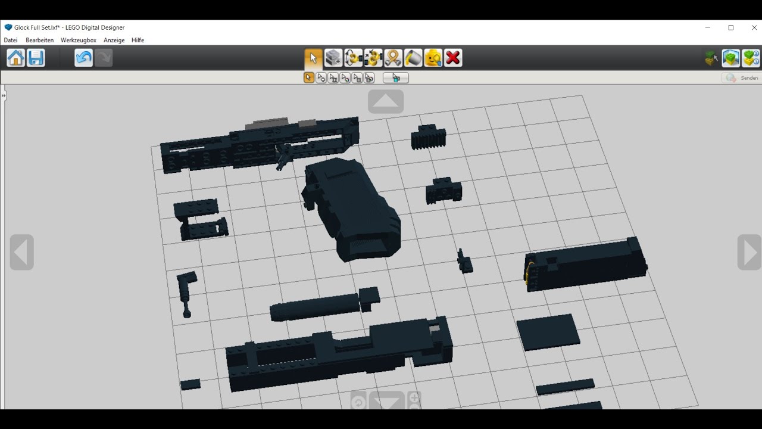Viewport: 762px width, 429px height.
Task: Pick the Flex tool with rope icon
Action: (x=393, y=58)
